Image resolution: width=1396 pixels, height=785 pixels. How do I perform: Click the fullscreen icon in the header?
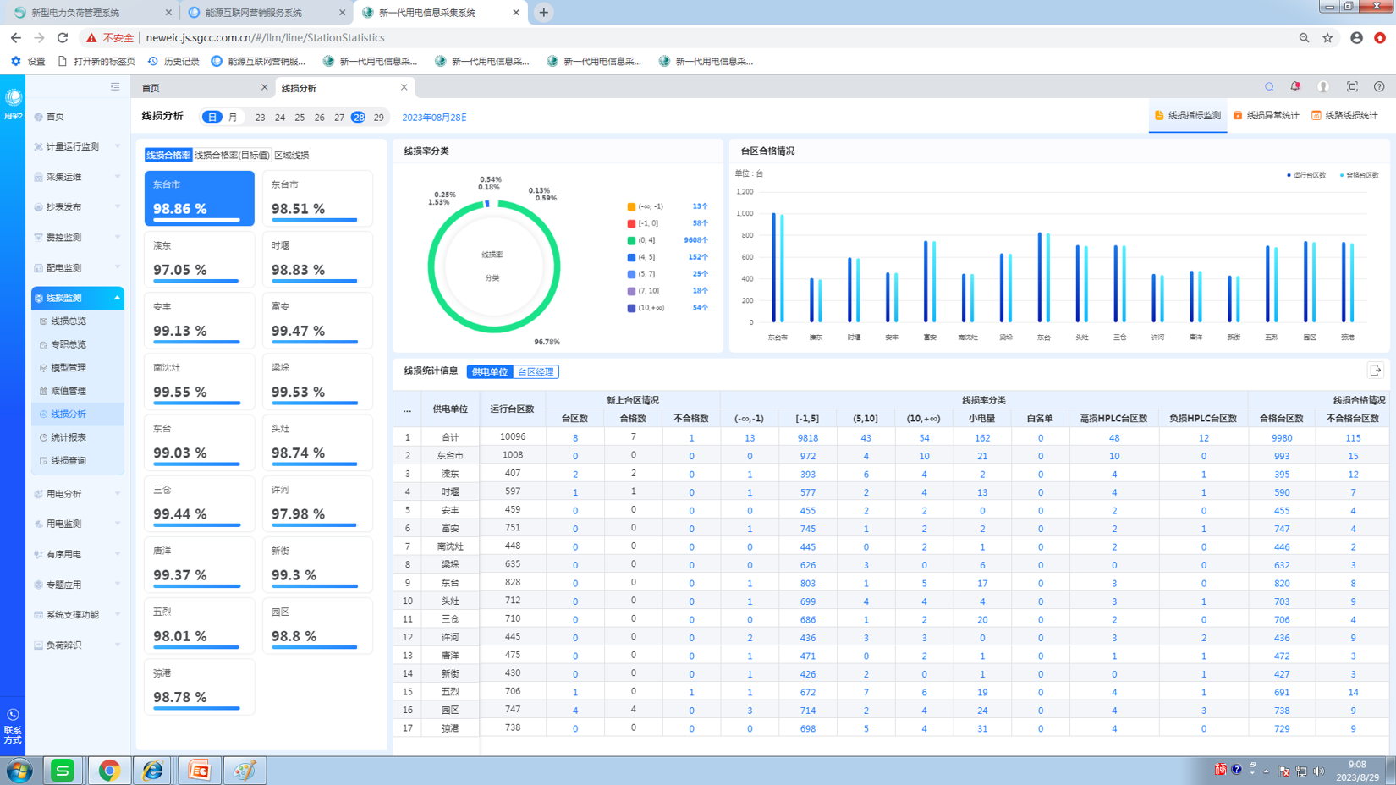[x=1352, y=86]
